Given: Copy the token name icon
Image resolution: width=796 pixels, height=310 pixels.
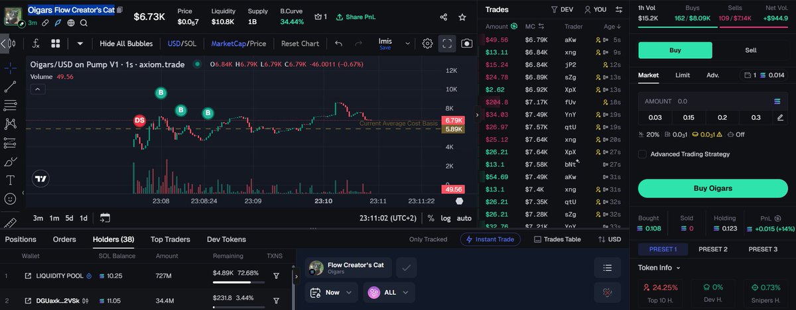Looking at the screenshot, I should pyautogui.click(x=120, y=11).
